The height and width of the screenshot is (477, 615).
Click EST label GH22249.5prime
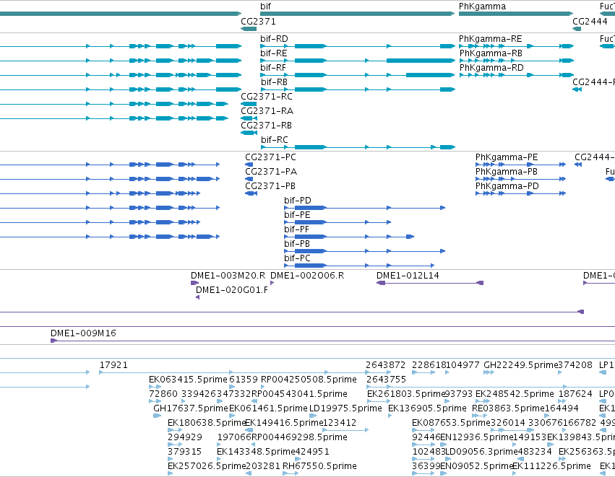pyautogui.click(x=520, y=365)
